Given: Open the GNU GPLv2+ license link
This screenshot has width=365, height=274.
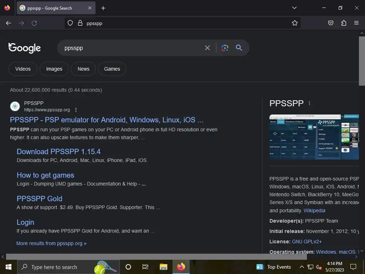Looking at the screenshot, I should pos(307,242).
